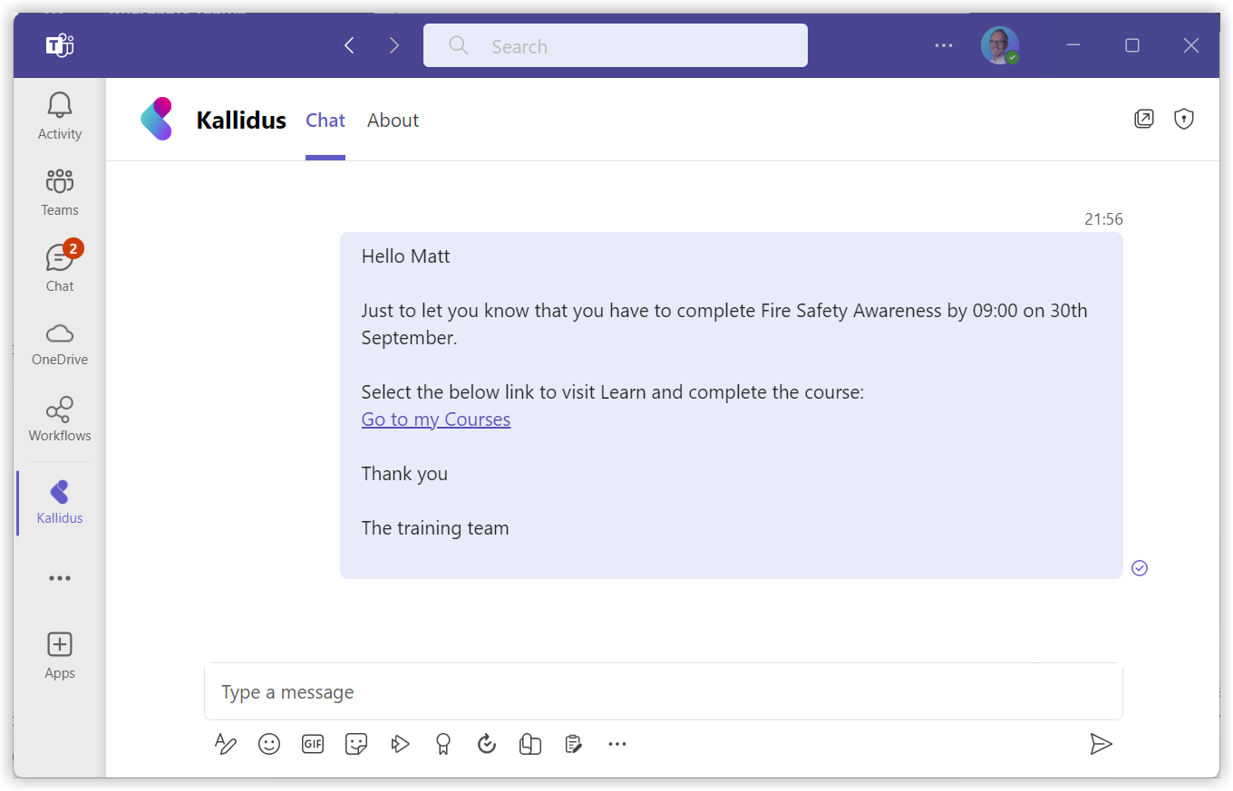Pop out the Kallidus app window

tap(1144, 119)
